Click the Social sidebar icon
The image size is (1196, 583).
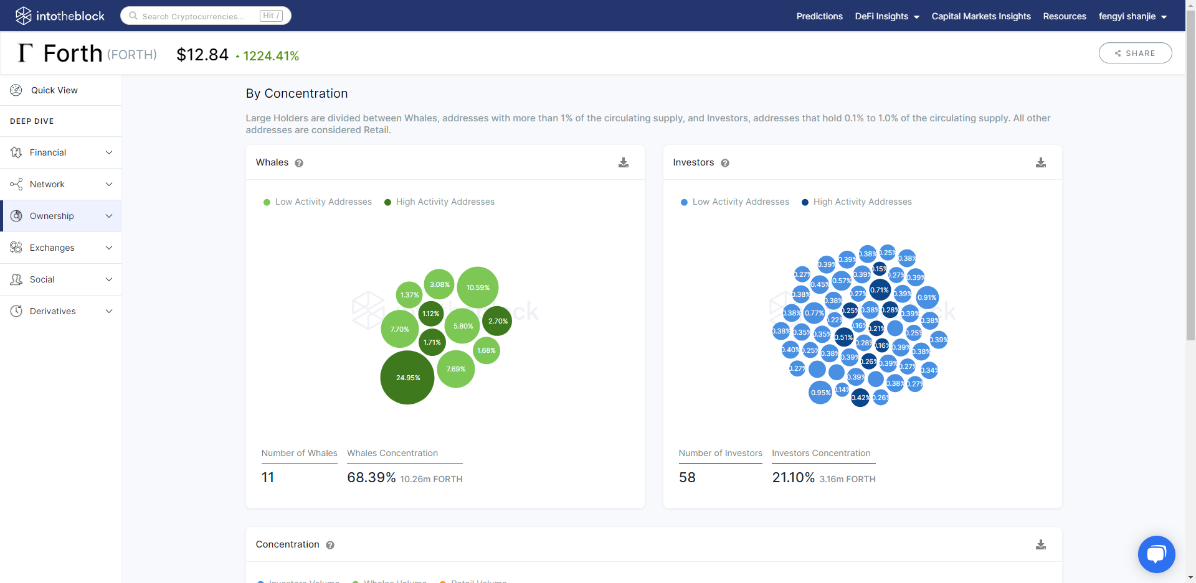pos(16,279)
